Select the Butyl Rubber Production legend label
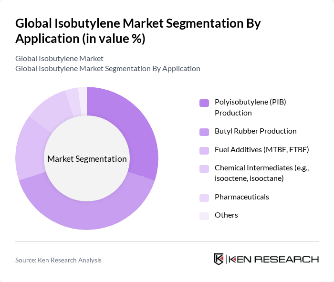Viewport: 334px width, 282px height. (x=256, y=131)
